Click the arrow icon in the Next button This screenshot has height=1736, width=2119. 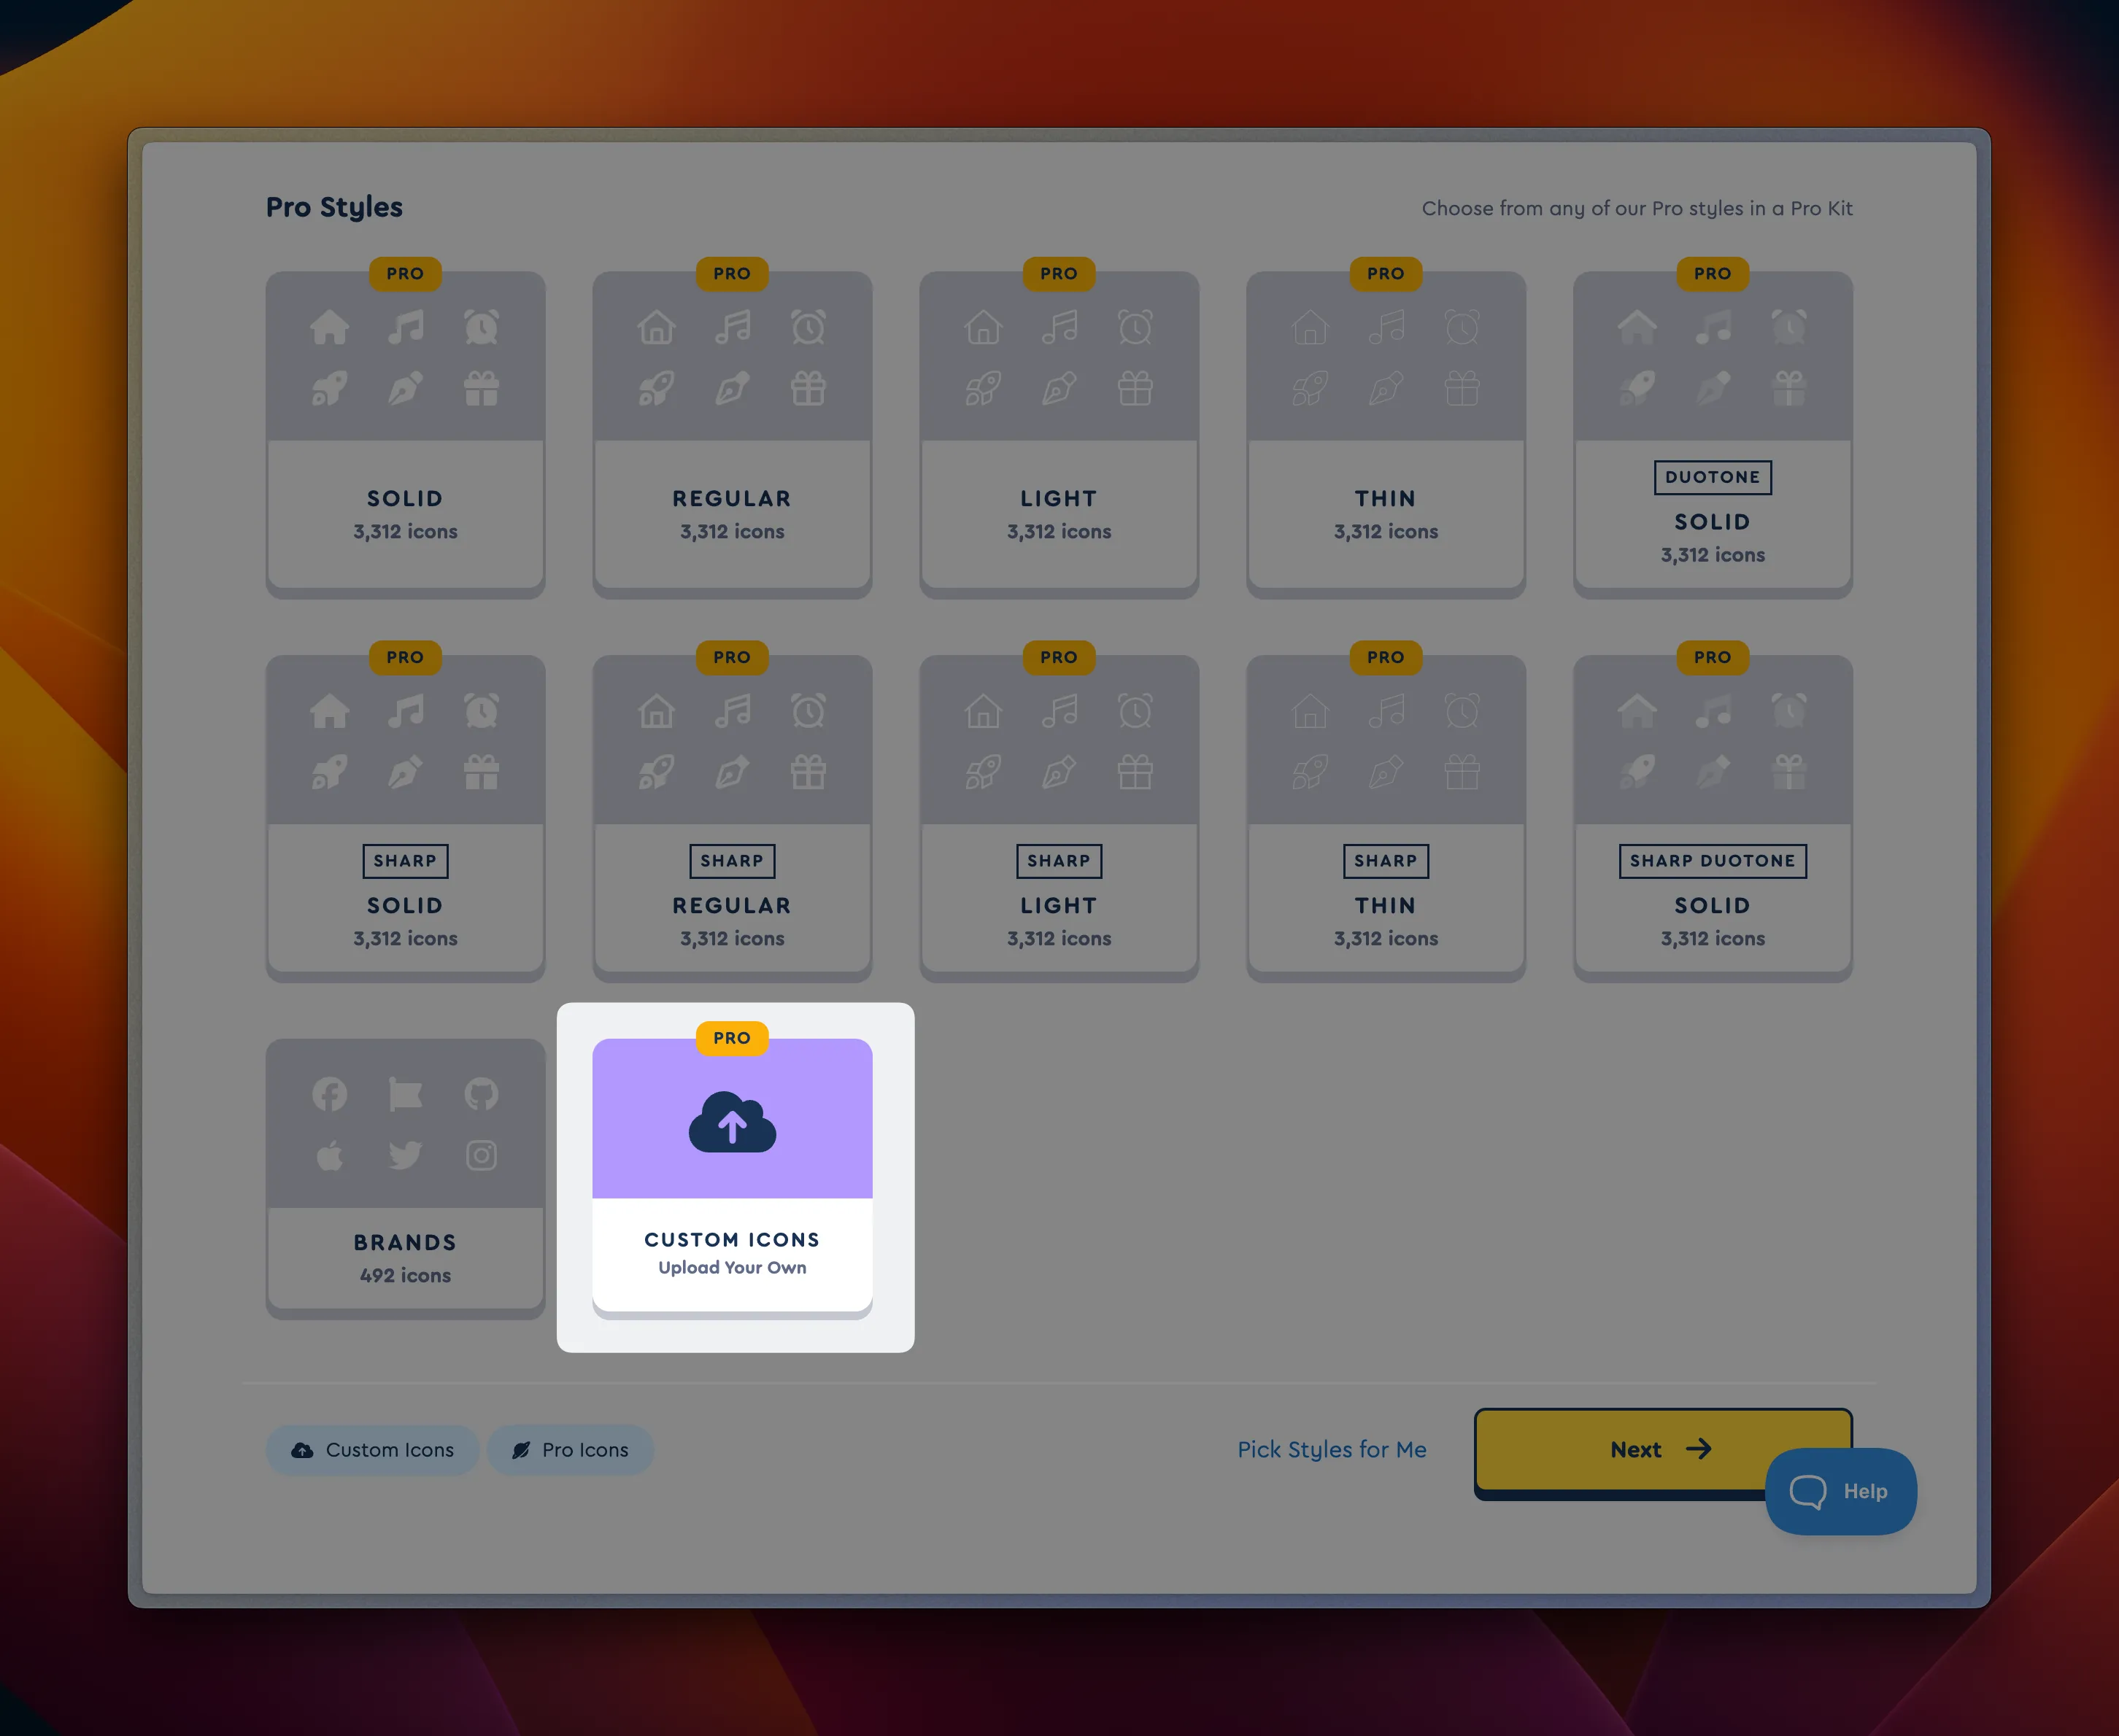[x=1699, y=1449]
